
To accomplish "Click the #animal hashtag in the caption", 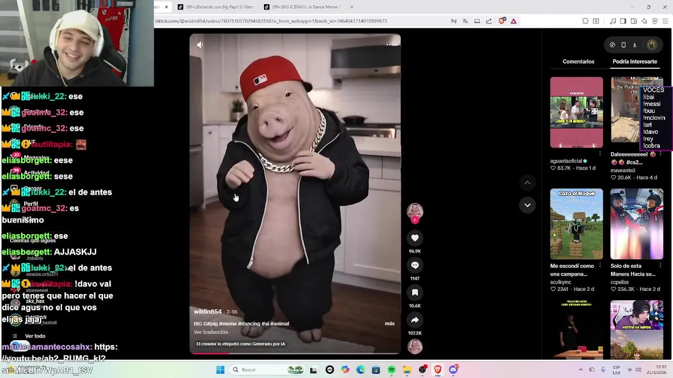I will click(279, 324).
